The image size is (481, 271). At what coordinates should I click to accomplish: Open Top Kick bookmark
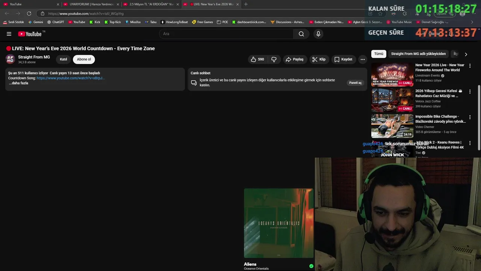(112, 22)
